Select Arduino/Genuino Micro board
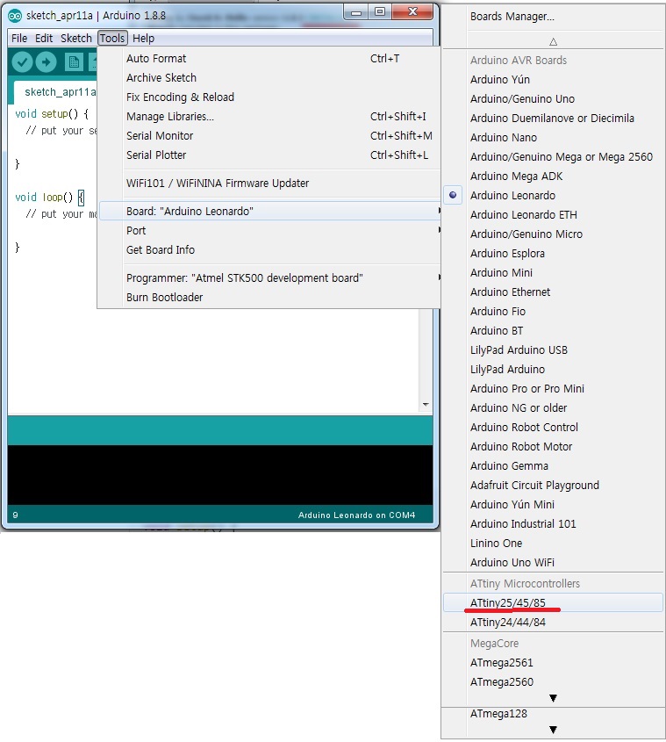 click(x=553, y=234)
